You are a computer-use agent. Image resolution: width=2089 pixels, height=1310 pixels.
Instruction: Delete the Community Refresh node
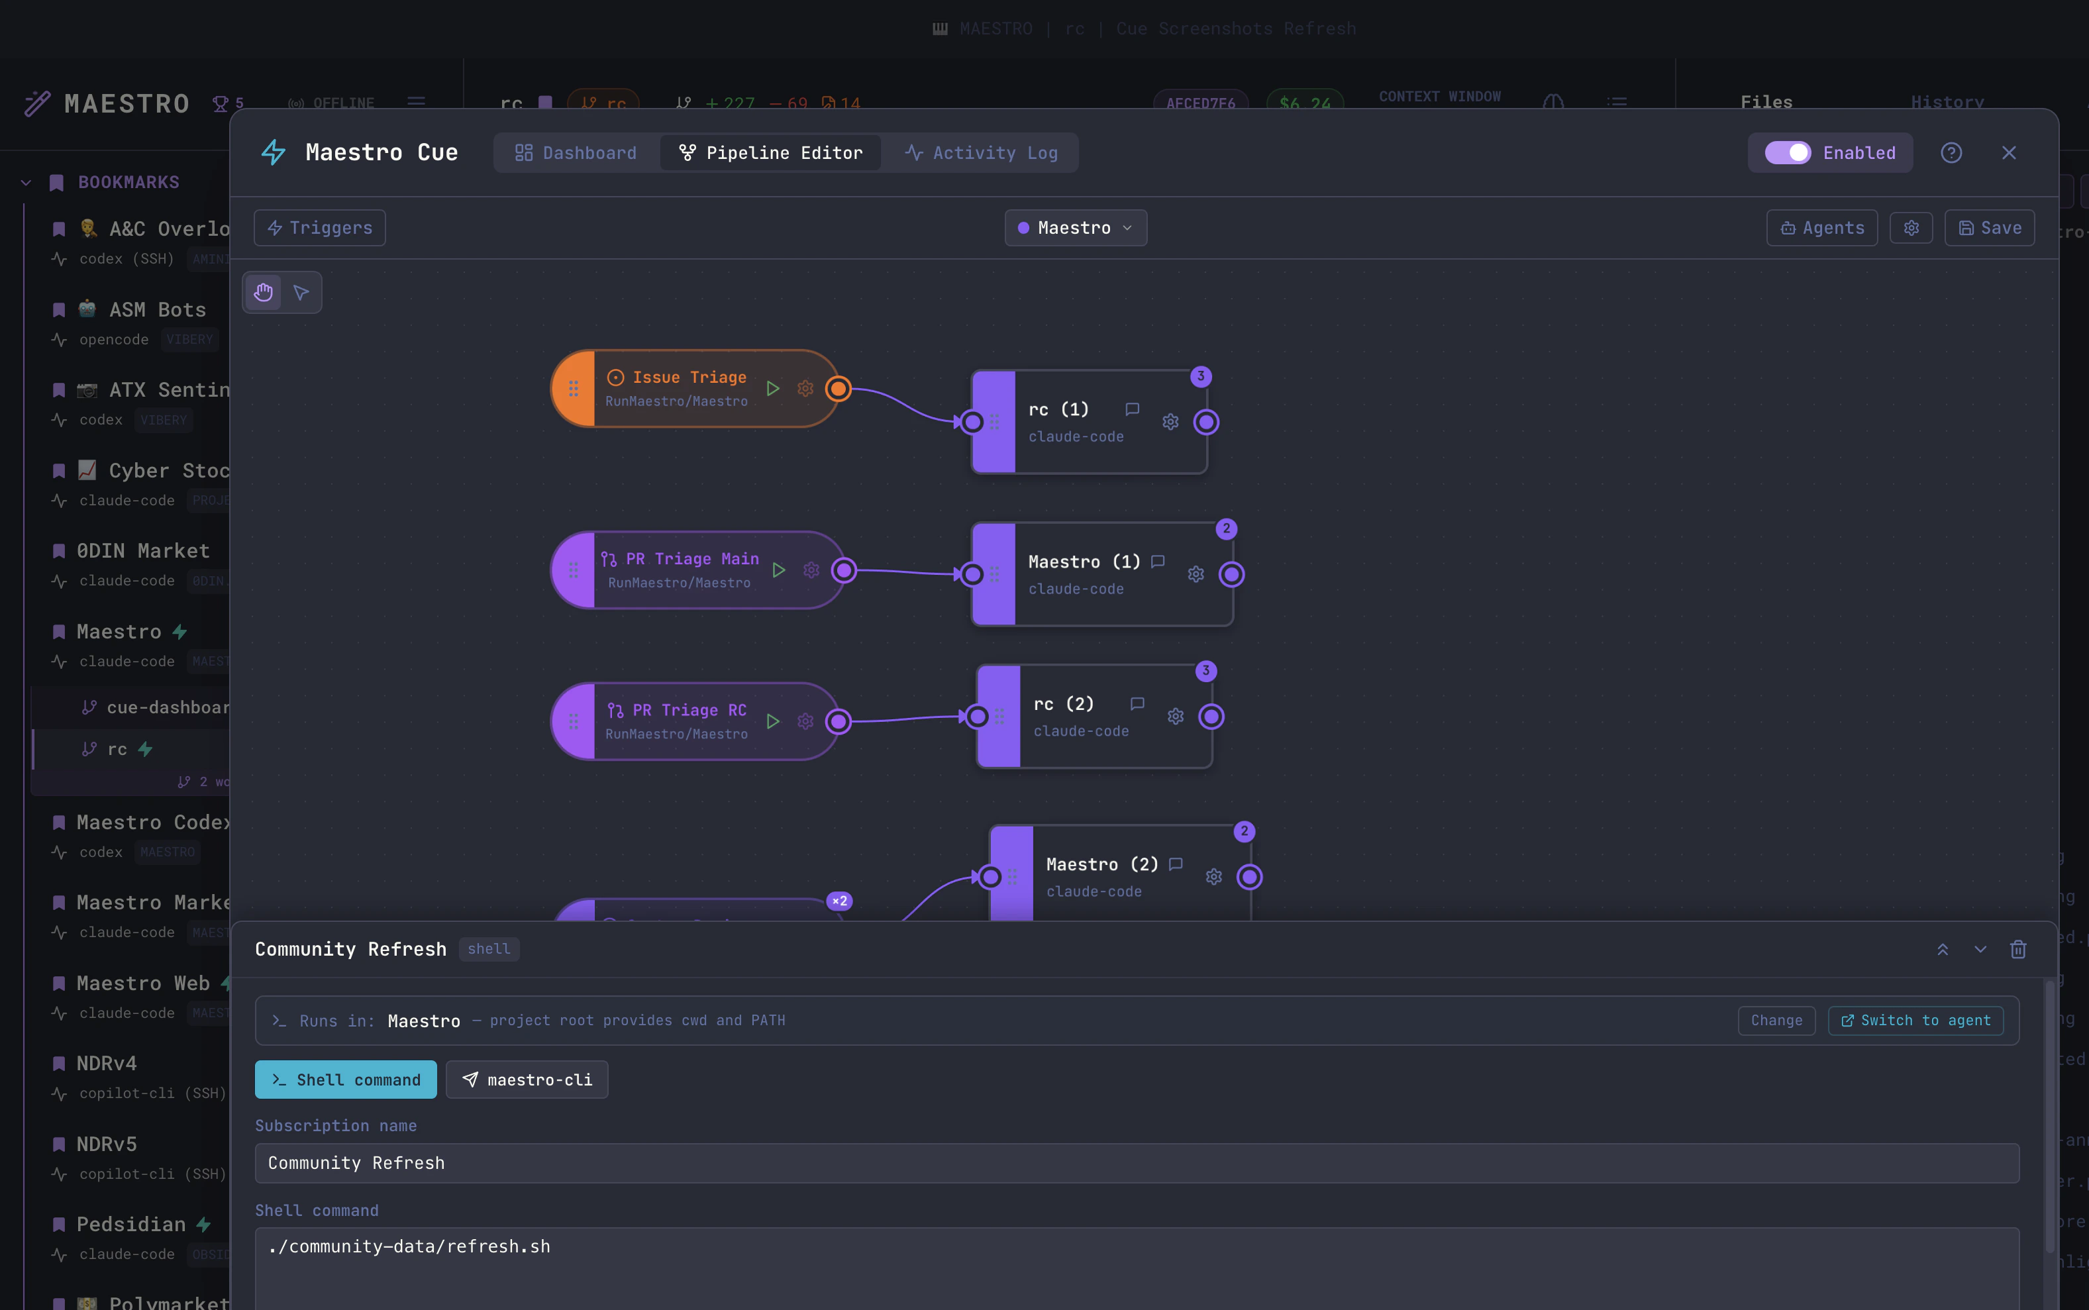2018,948
